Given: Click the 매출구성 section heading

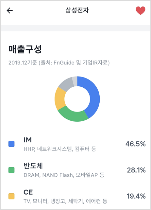Looking at the screenshot, I should point(25,49).
